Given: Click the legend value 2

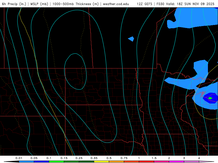Looking at the screenshot, I should [169, 158].
